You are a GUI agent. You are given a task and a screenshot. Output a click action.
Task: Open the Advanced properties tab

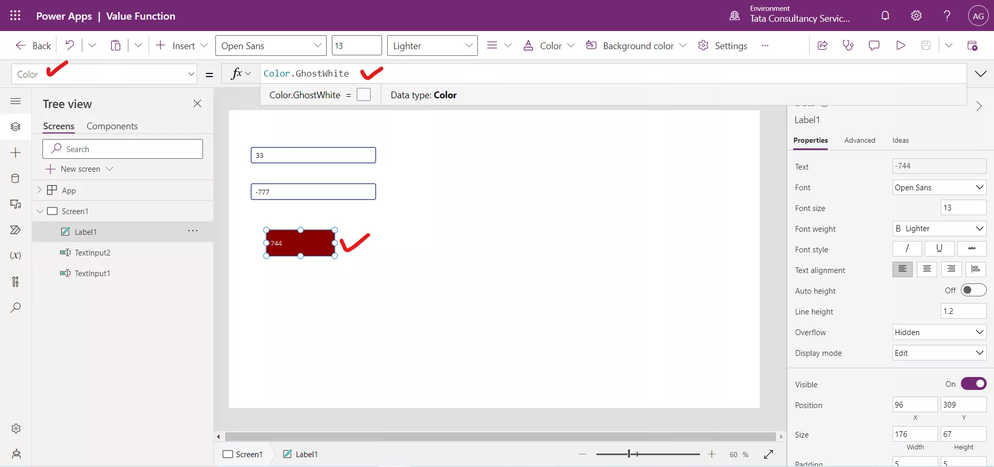click(x=859, y=140)
